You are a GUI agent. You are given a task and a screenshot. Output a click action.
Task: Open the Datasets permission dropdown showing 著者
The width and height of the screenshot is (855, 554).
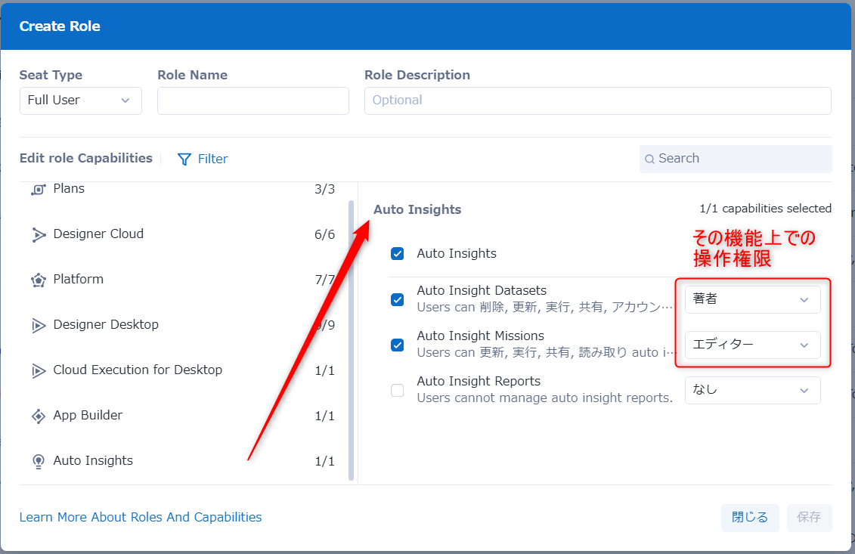click(x=752, y=299)
